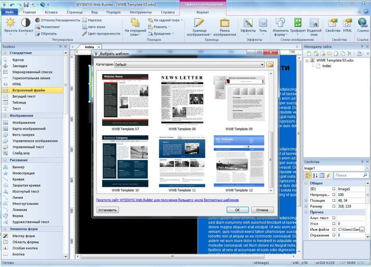Click the Установить button

[107, 210]
